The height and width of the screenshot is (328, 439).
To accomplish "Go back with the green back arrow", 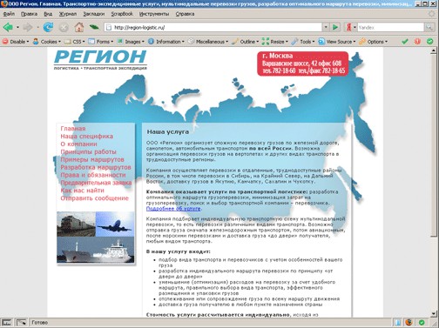I will (8, 28).
